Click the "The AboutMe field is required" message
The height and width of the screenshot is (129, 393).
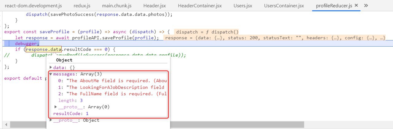pos(114,81)
